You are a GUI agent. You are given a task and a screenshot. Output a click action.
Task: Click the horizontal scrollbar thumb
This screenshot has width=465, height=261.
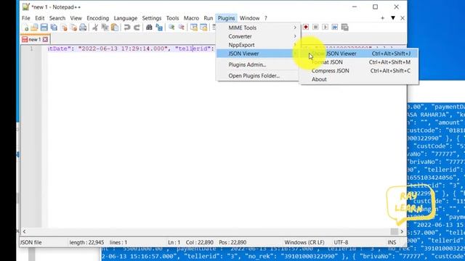(x=394, y=231)
